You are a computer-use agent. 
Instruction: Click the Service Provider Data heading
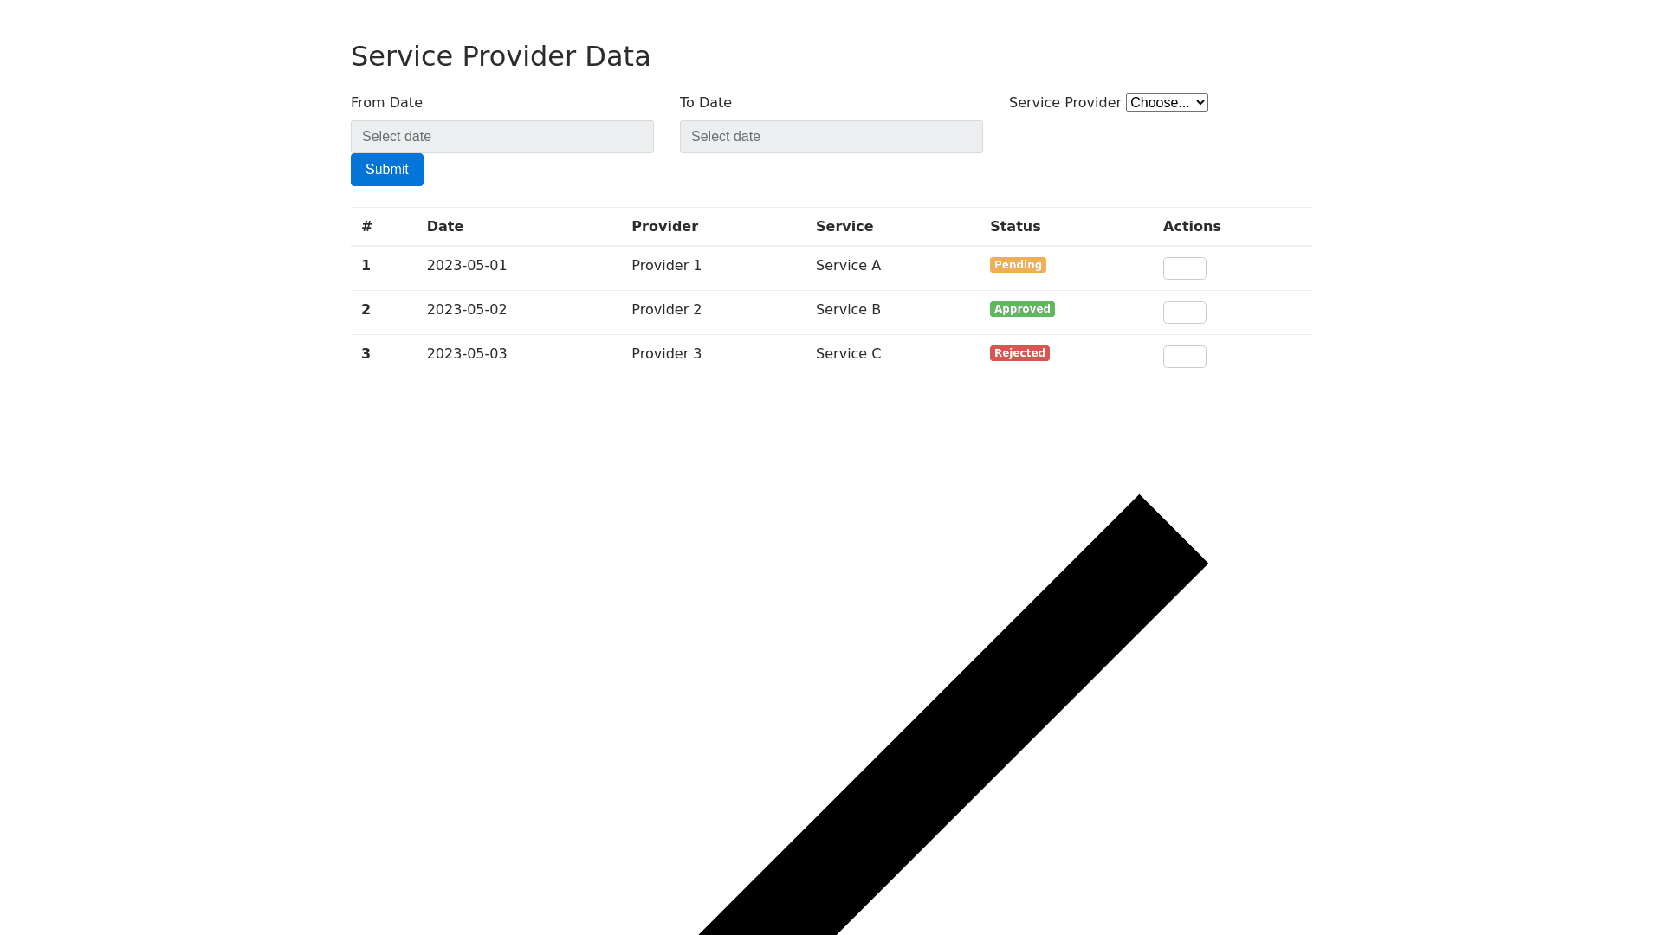(500, 56)
